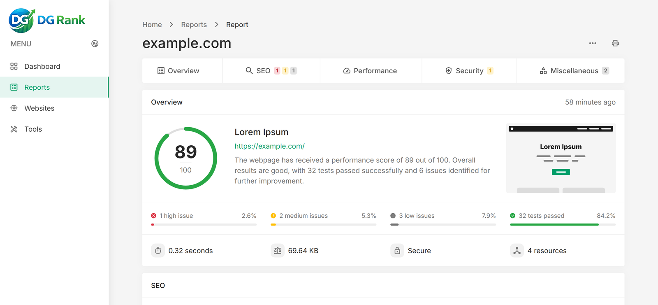
Task: Open the Tools sidebar item
Action: (33, 129)
